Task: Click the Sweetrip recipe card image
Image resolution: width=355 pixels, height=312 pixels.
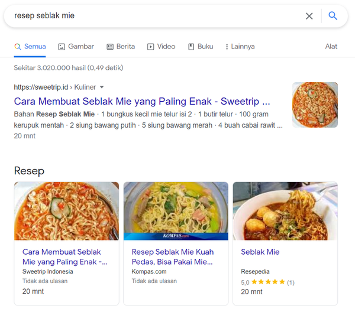Action: (x=66, y=210)
